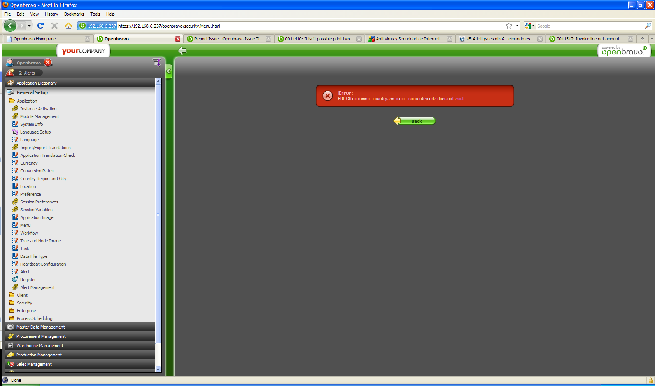Click the yourCOMPANY logo
This screenshot has width=655, height=386.
tap(83, 51)
